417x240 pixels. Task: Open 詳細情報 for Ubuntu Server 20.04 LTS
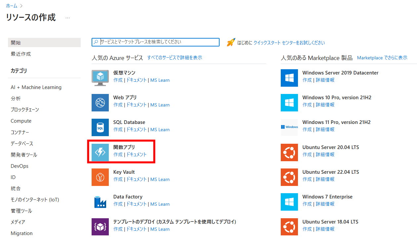point(325,155)
